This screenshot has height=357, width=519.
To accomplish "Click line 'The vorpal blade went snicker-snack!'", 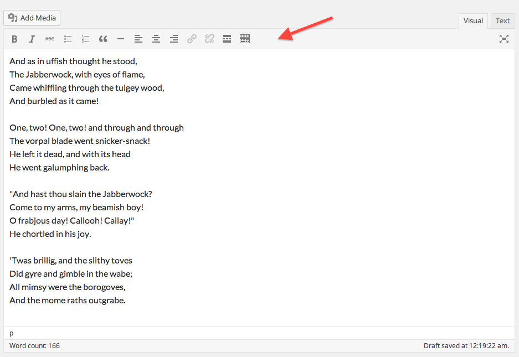I will point(80,141).
